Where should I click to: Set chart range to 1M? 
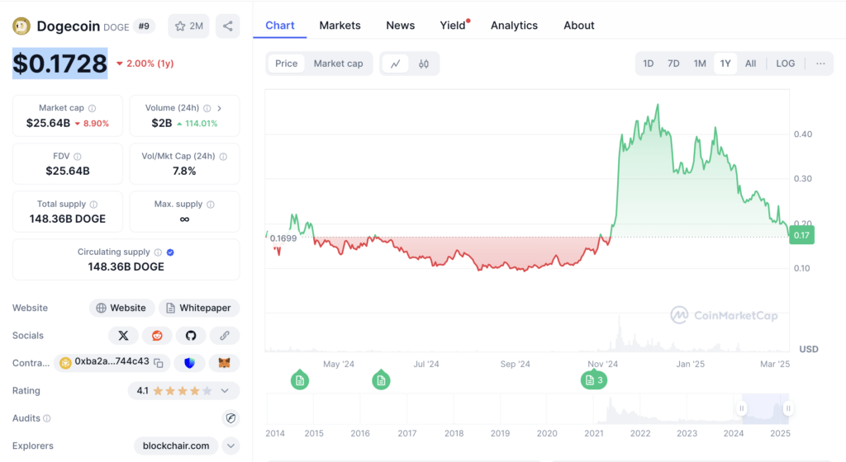click(x=700, y=64)
